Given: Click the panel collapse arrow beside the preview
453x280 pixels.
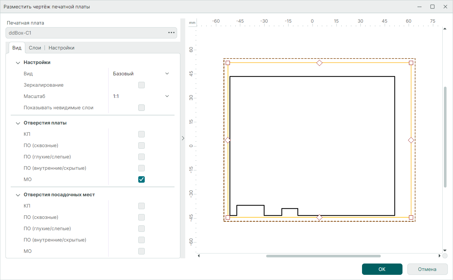Looking at the screenshot, I should tap(183, 138).
